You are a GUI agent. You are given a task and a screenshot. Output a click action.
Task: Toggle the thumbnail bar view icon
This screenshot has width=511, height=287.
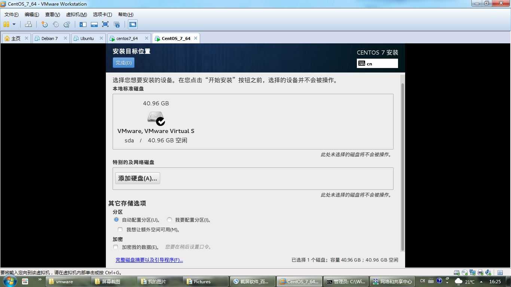94,24
